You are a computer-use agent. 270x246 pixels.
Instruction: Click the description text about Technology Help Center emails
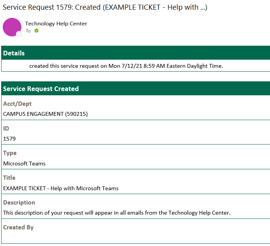click(x=117, y=213)
